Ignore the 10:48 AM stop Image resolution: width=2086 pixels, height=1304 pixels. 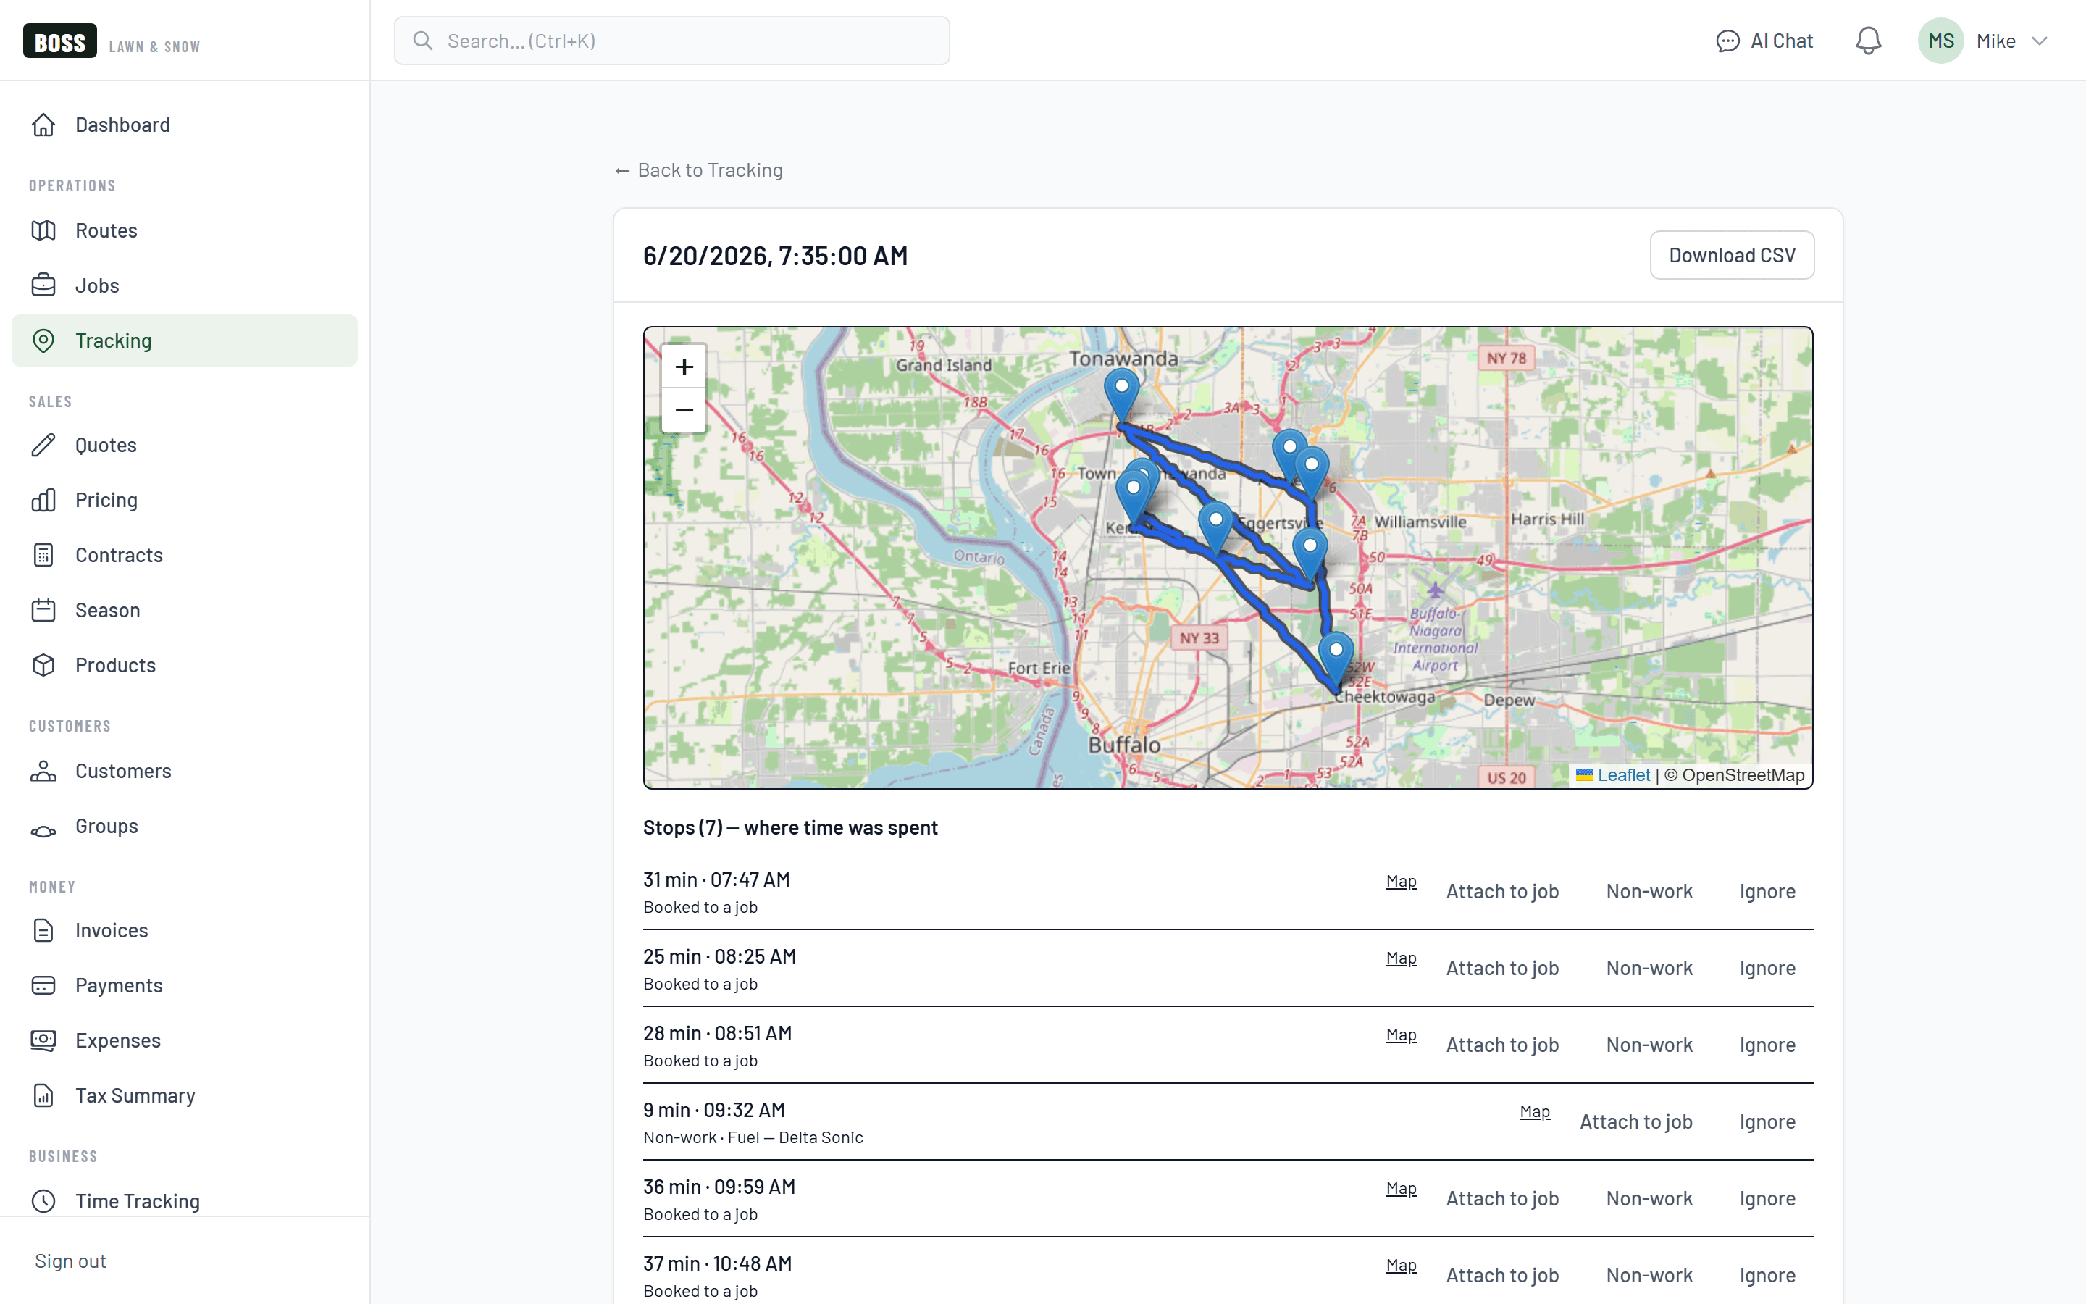pyautogui.click(x=1767, y=1276)
